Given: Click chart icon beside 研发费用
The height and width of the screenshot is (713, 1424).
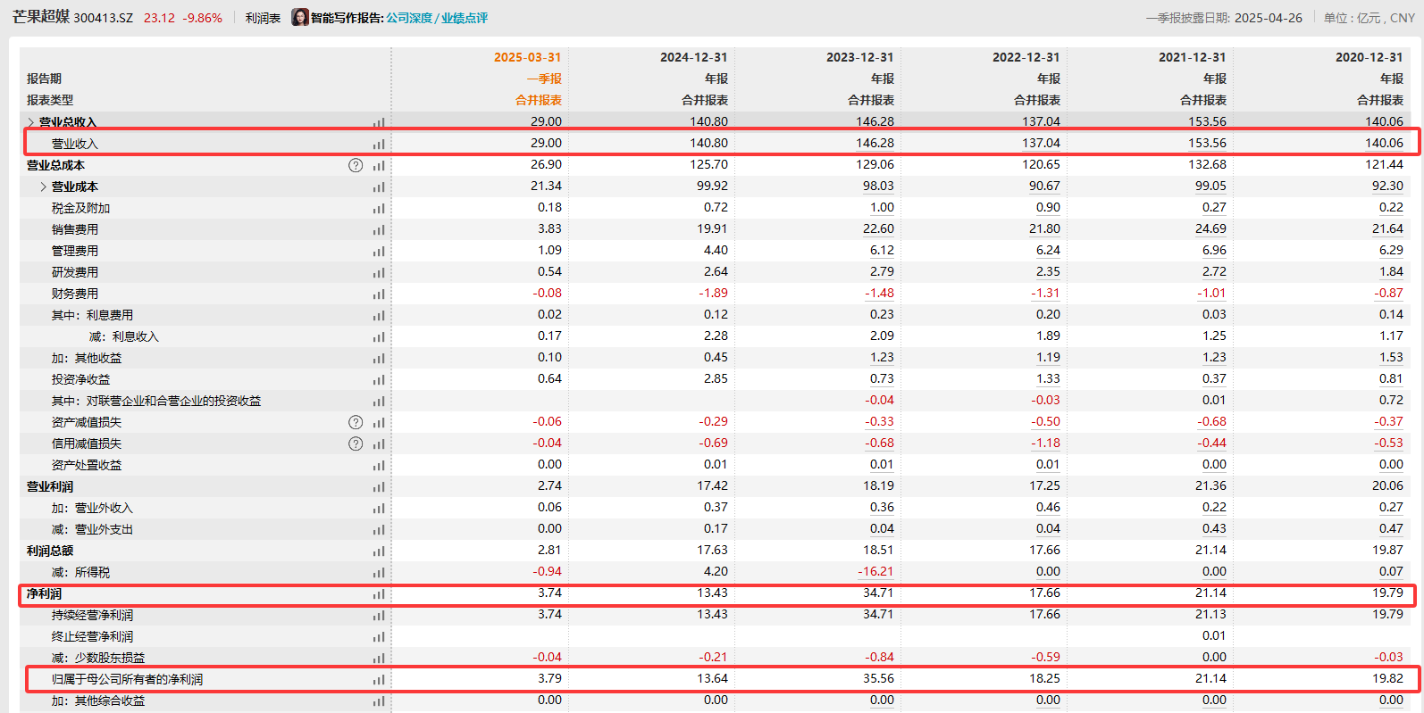Looking at the screenshot, I should pos(379,272).
